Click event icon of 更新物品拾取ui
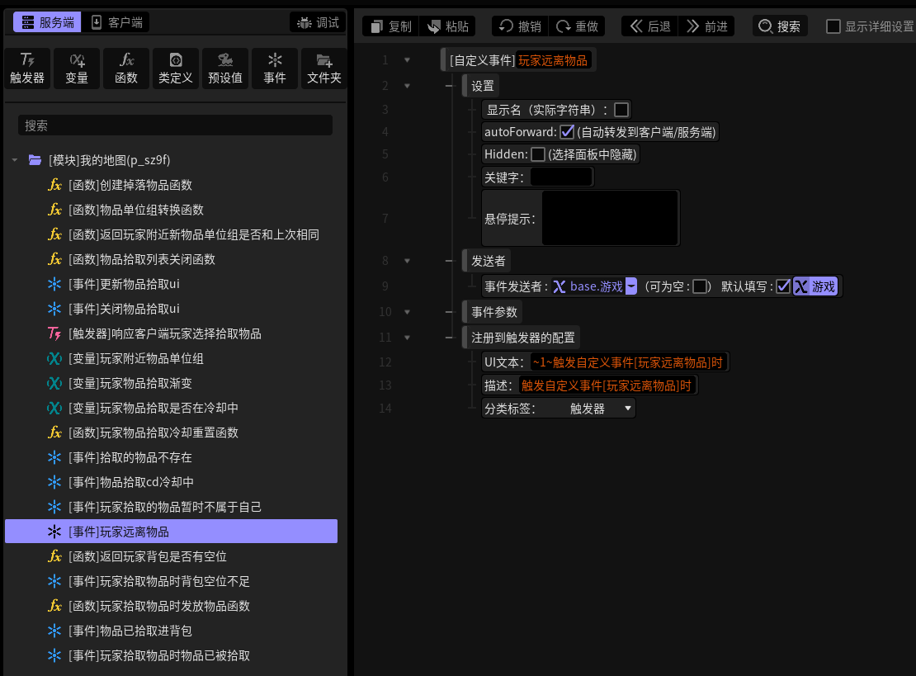Image resolution: width=916 pixels, height=676 pixels. (x=54, y=284)
